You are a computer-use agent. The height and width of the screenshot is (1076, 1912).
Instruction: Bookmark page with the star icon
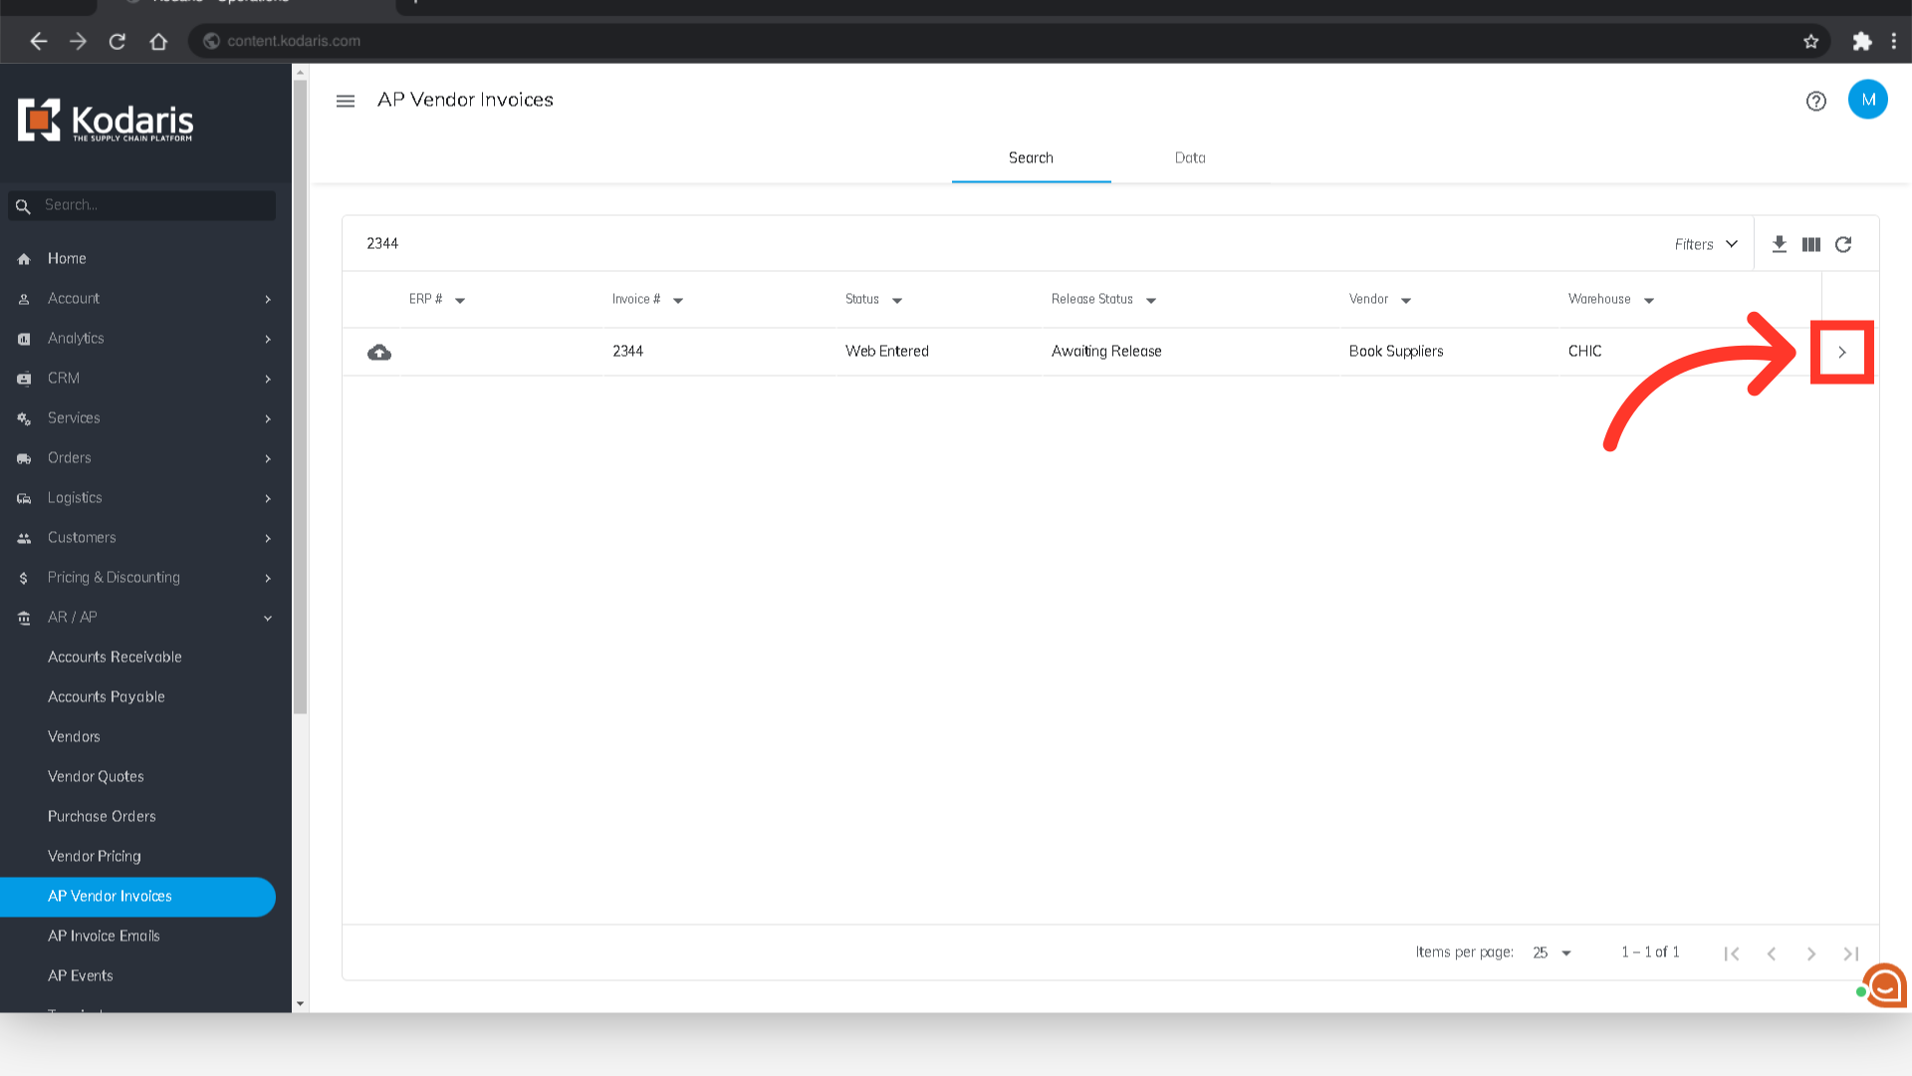point(1810,41)
